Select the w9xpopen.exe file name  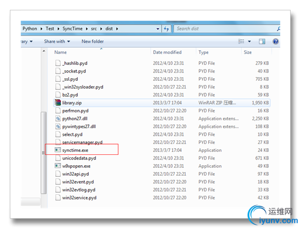[76, 166]
